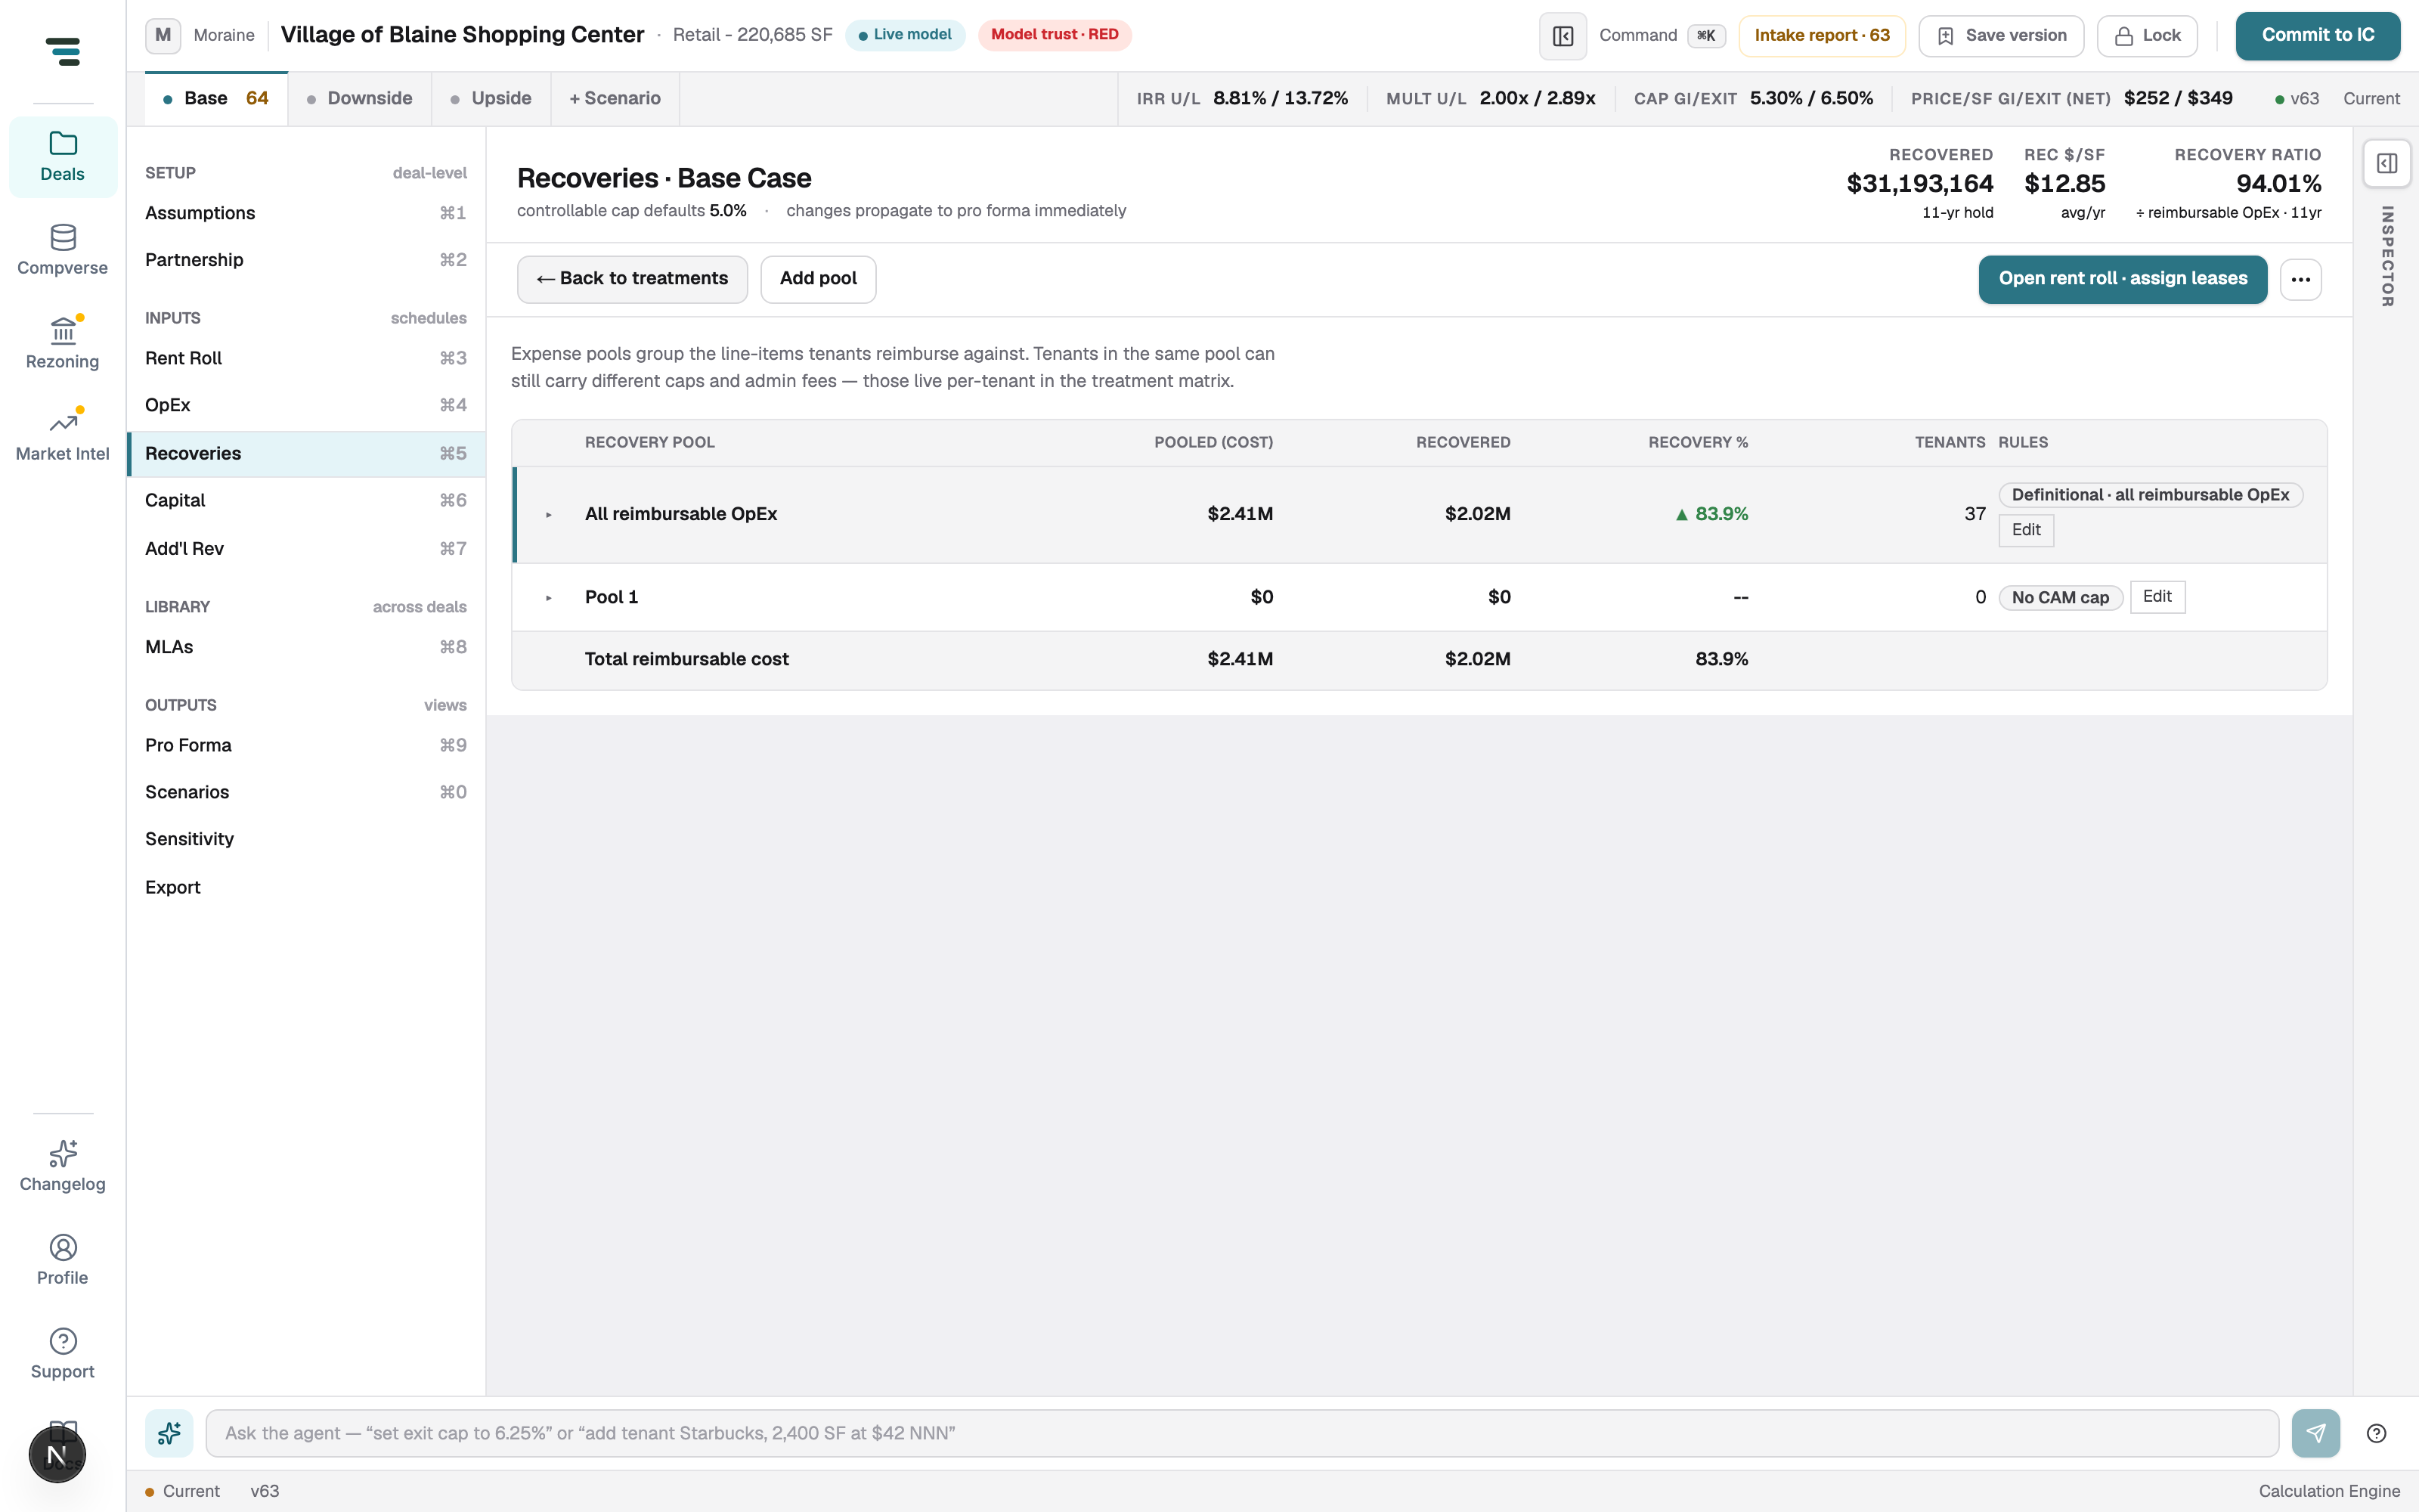The width and height of the screenshot is (2419, 1512).
Task: Expand All reimbursable OpEx row
Action: [549, 515]
